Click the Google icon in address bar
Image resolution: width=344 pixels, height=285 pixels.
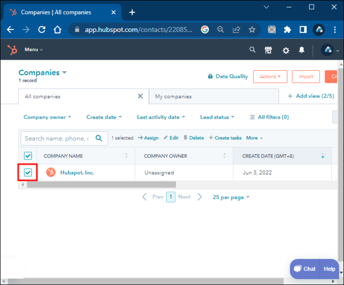point(205,29)
